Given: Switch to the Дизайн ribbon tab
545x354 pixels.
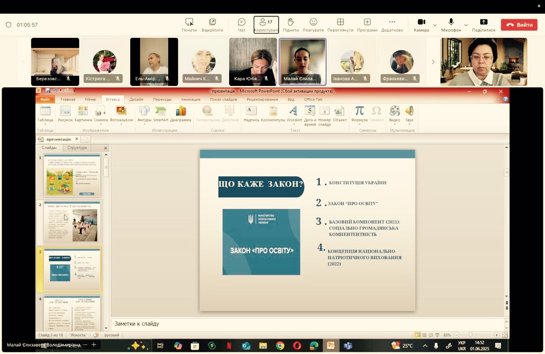Looking at the screenshot, I should pyautogui.click(x=136, y=100).
